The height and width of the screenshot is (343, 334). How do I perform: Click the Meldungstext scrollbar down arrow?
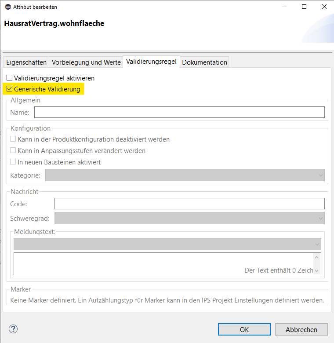click(x=317, y=271)
